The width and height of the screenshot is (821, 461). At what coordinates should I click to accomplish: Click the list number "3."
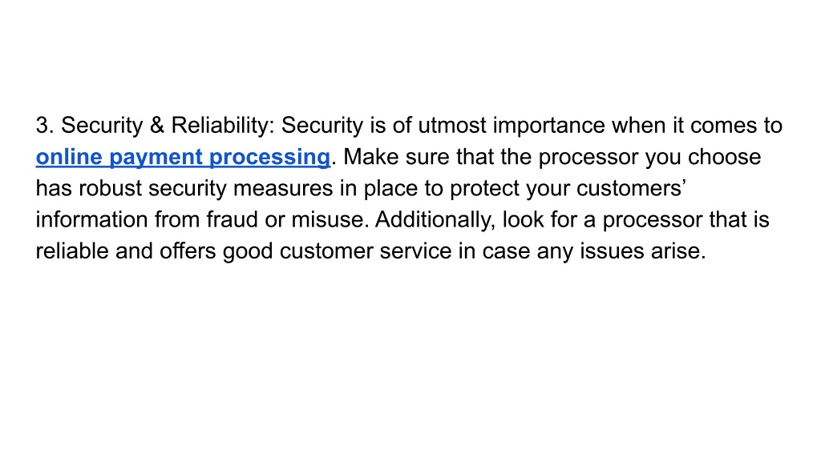coord(45,126)
